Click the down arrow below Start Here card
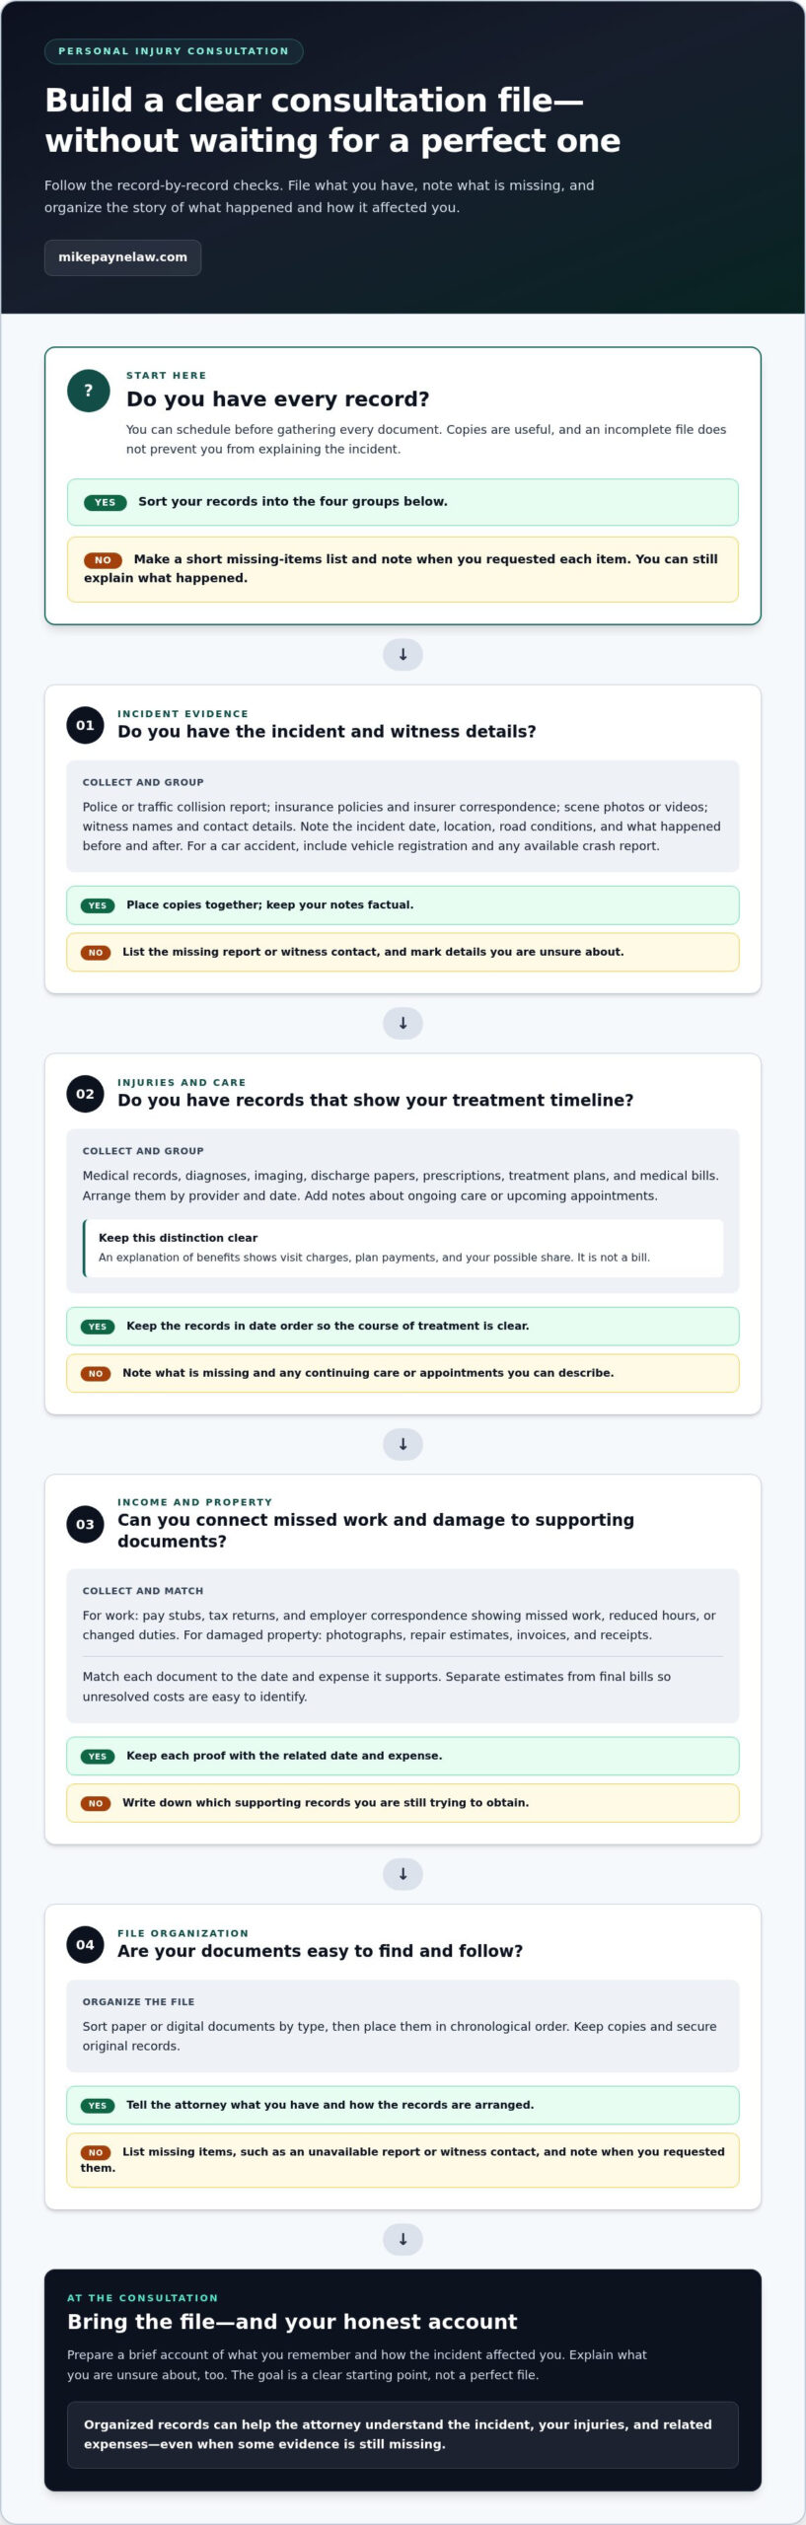806x2525 pixels. pos(403,655)
